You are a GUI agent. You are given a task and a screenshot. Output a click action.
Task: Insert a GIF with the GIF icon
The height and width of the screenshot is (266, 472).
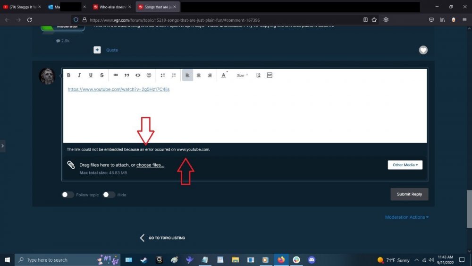click(x=270, y=75)
